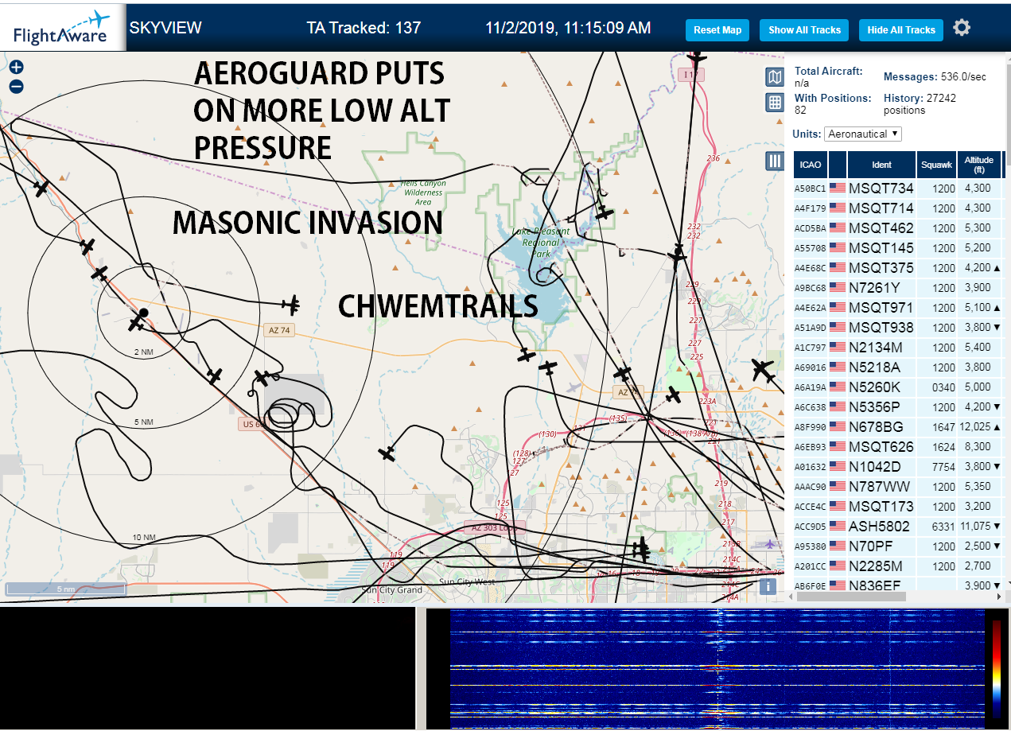Click the TA Tracked: 137 counter
1011x731 pixels.
(364, 28)
